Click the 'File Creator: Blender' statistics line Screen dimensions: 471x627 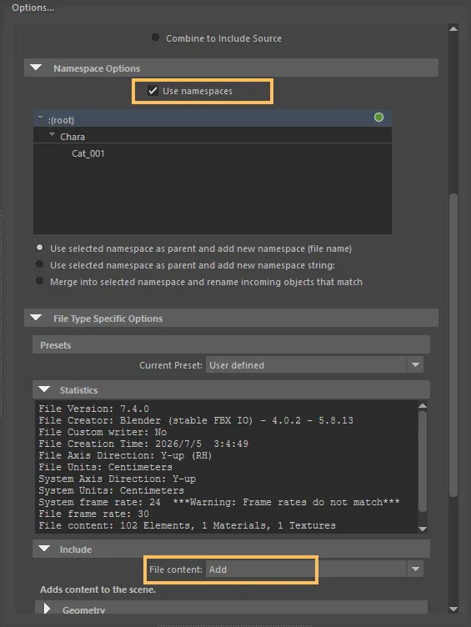pyautogui.click(x=196, y=420)
